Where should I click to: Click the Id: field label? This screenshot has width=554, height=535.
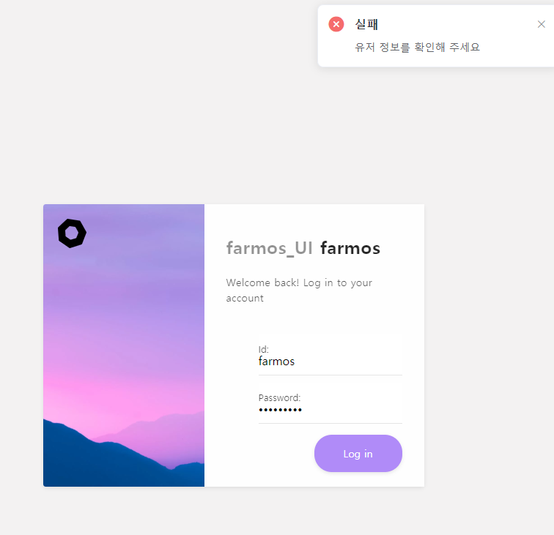point(264,349)
